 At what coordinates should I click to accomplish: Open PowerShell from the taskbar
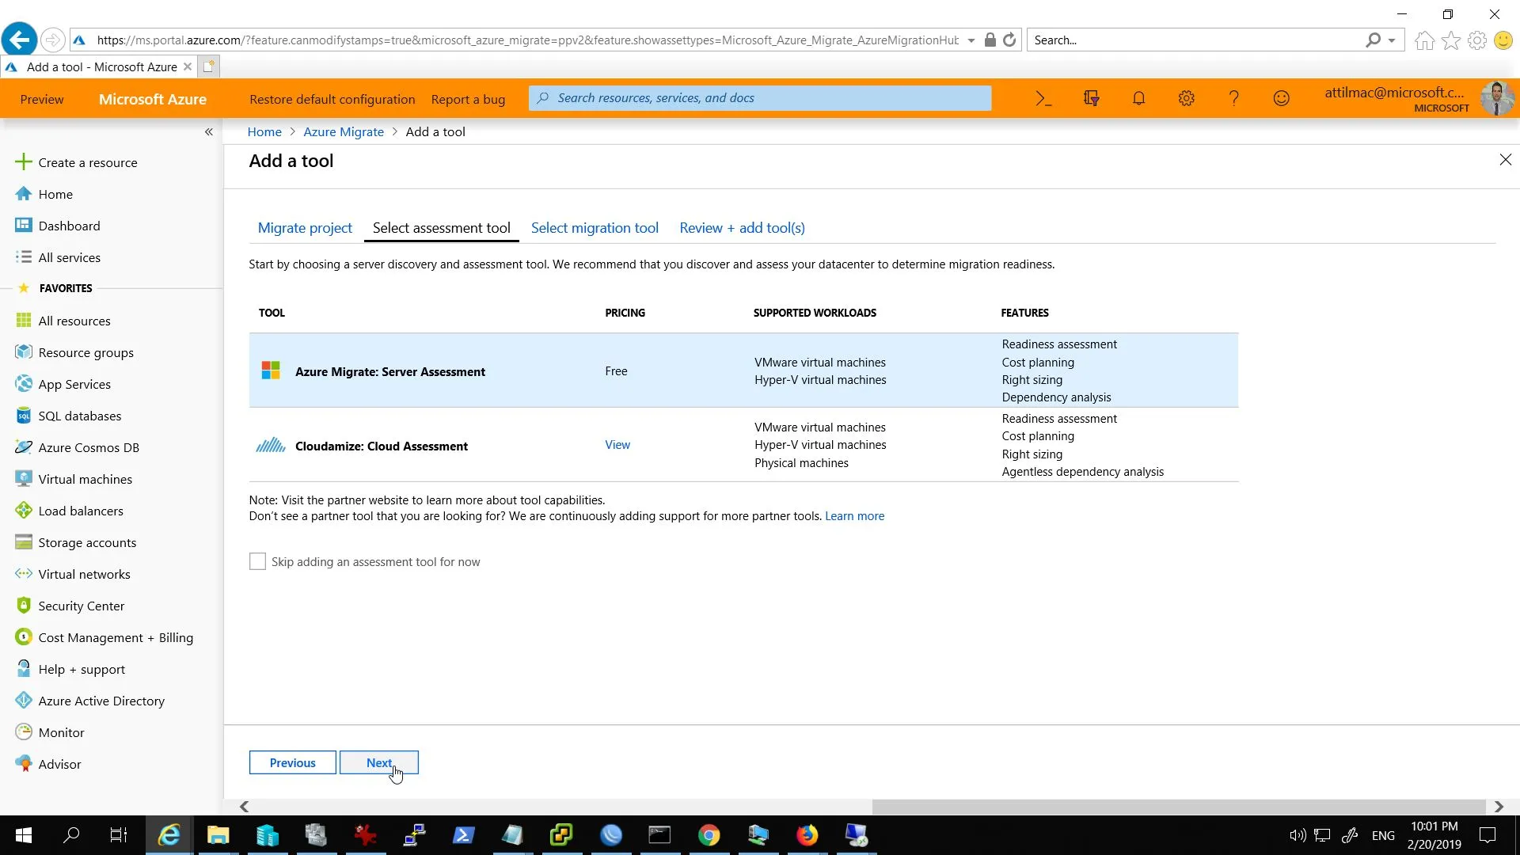pos(463,835)
